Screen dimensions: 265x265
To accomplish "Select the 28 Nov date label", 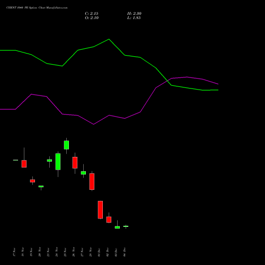I will (91, 252).
